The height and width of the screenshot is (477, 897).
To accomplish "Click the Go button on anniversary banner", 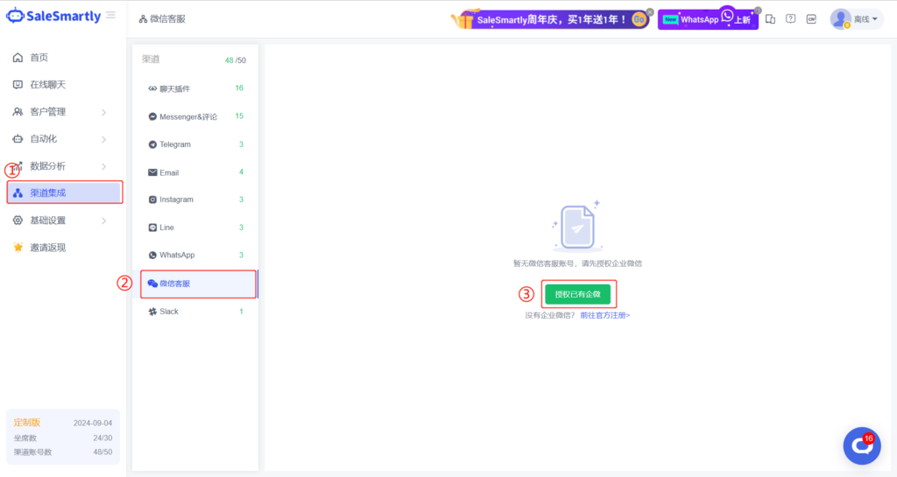I will click(639, 19).
